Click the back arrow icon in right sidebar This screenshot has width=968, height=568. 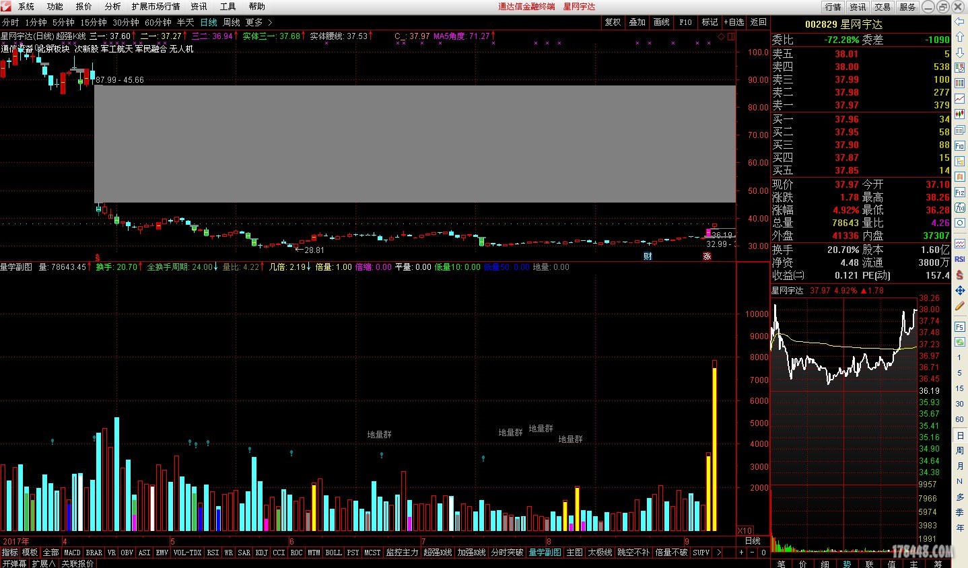point(960,23)
